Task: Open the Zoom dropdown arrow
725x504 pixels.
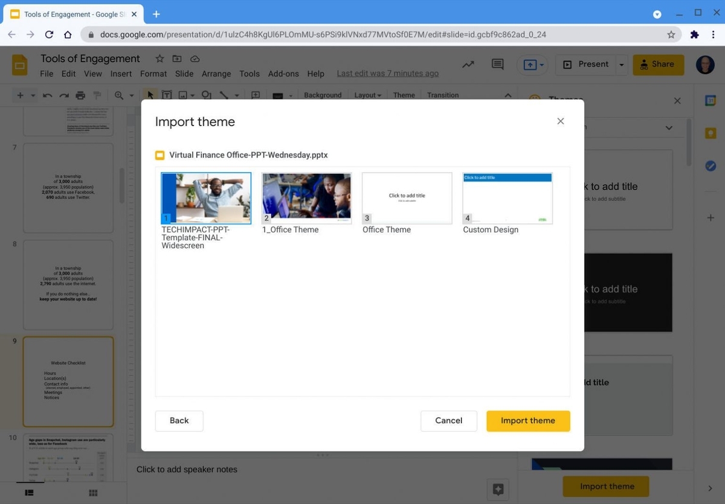Action: pyautogui.click(x=130, y=95)
